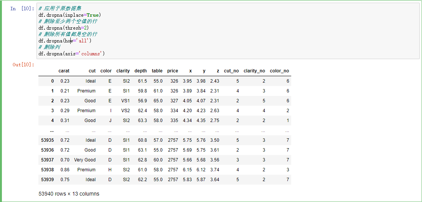Image resolution: width=422 pixels, height=202 pixels.
Task: Click the VS2 clarity cell in row 3
Action: (x=125, y=111)
